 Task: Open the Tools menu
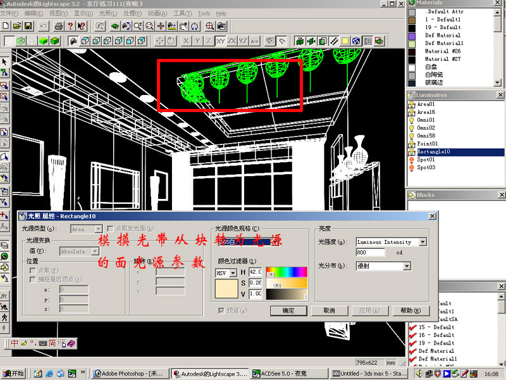[204, 13]
